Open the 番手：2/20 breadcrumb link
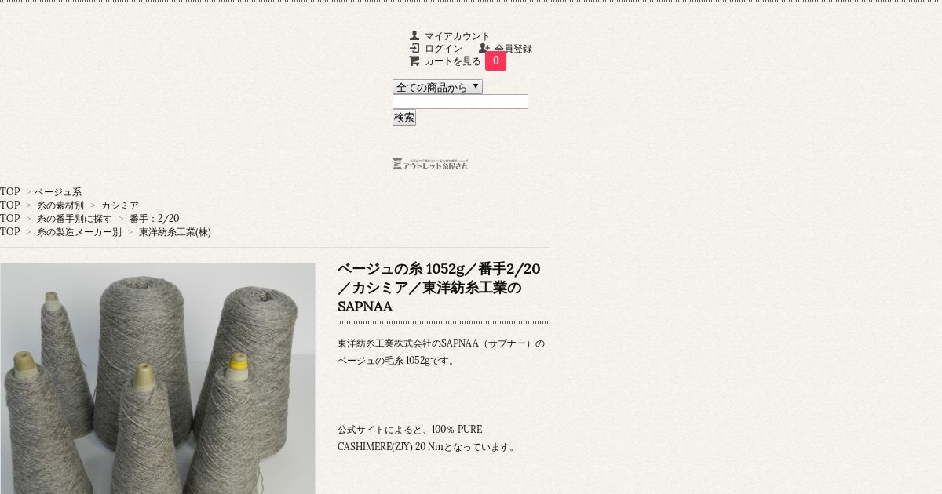This screenshot has height=494, width=942. click(154, 219)
